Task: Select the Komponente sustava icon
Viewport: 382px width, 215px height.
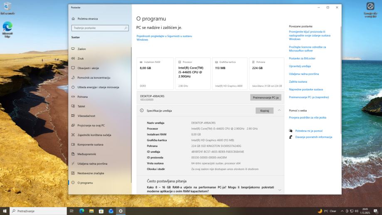Action: tap(73, 145)
